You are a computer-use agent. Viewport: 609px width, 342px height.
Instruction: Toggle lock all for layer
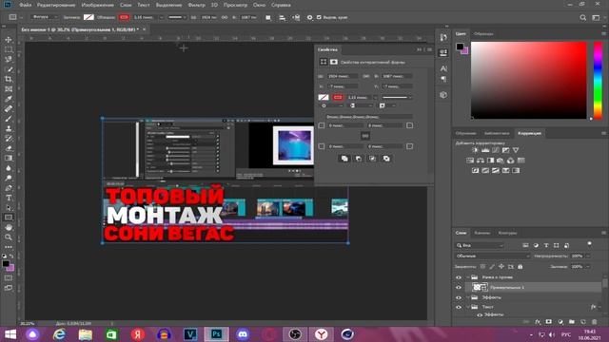pyautogui.click(x=521, y=266)
